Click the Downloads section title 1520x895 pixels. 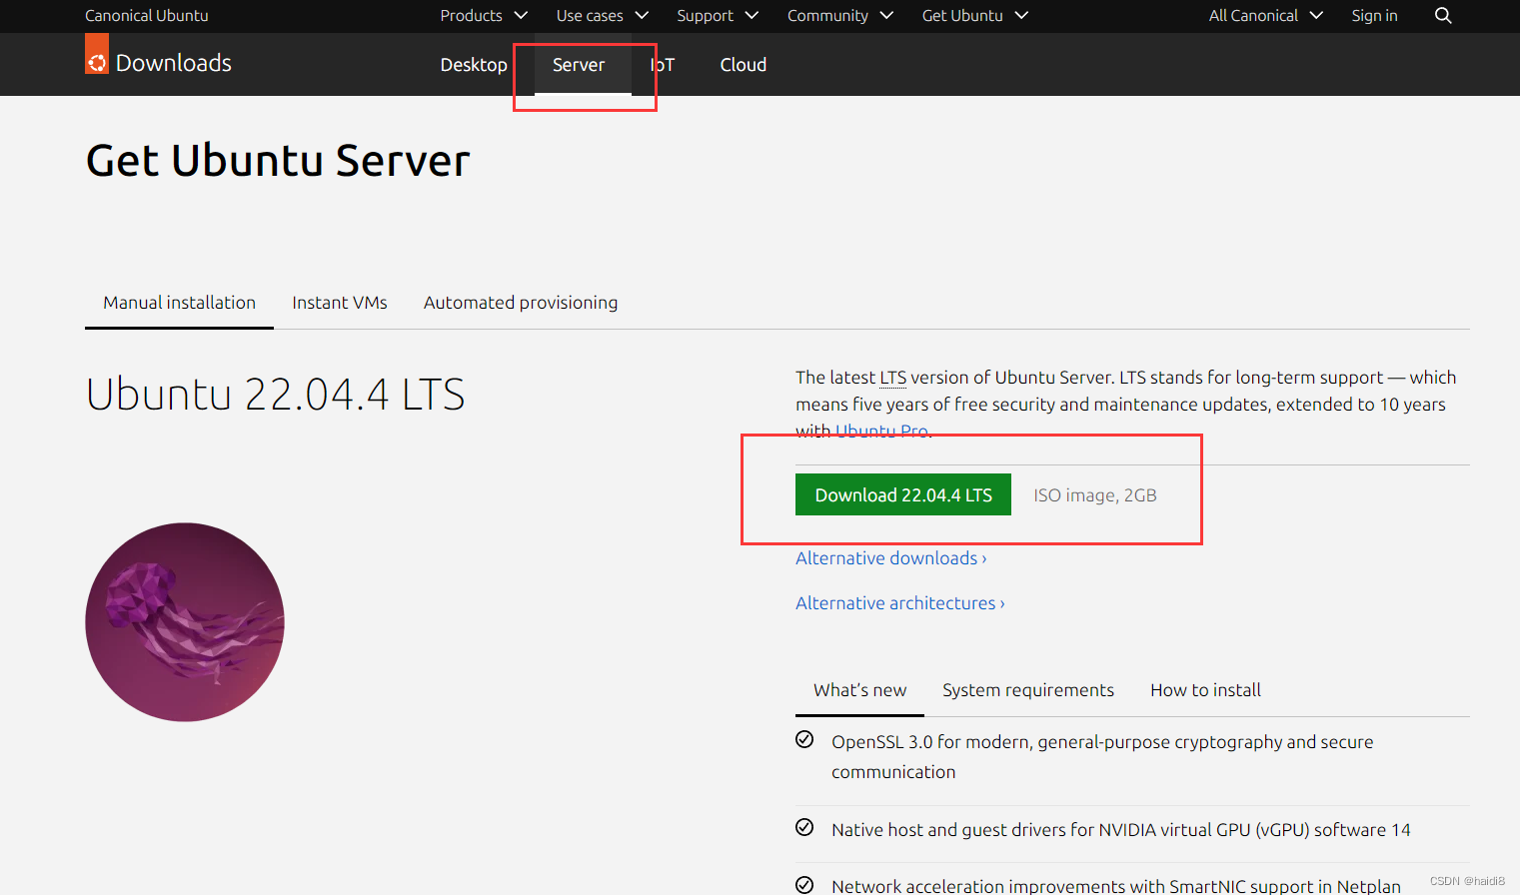[174, 63]
